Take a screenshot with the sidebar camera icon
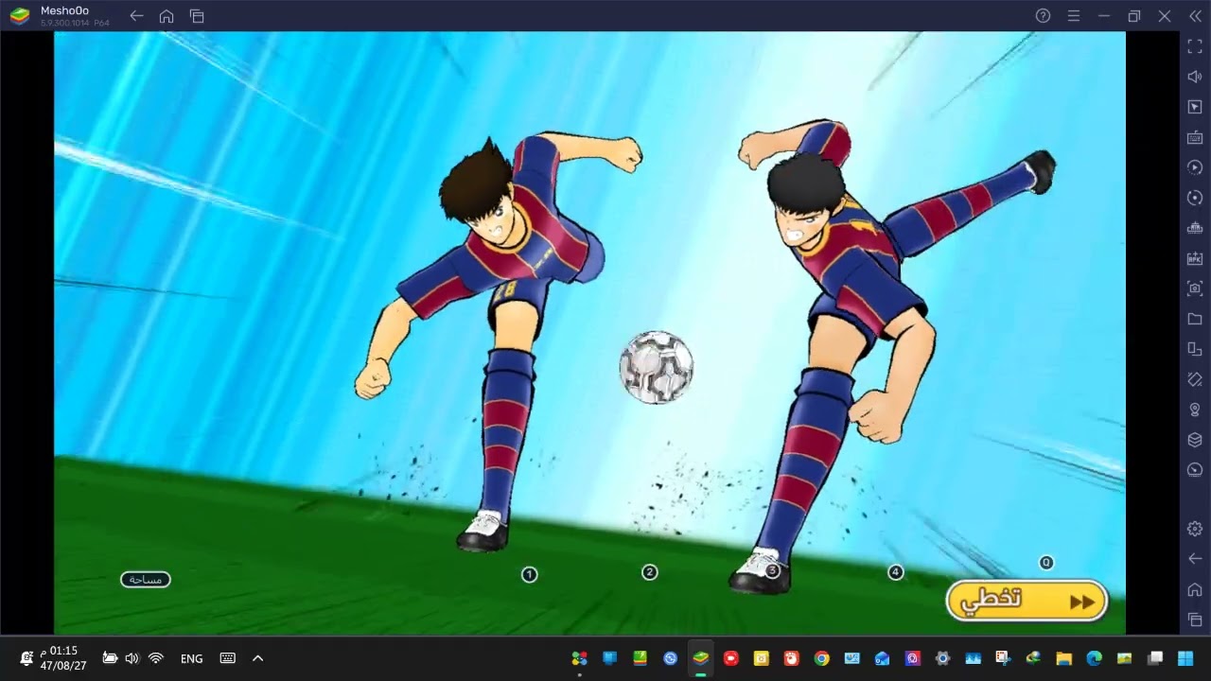Screen dimensions: 1211x681 pyautogui.click(x=1195, y=288)
